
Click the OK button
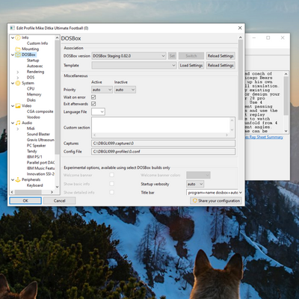click(x=25, y=200)
